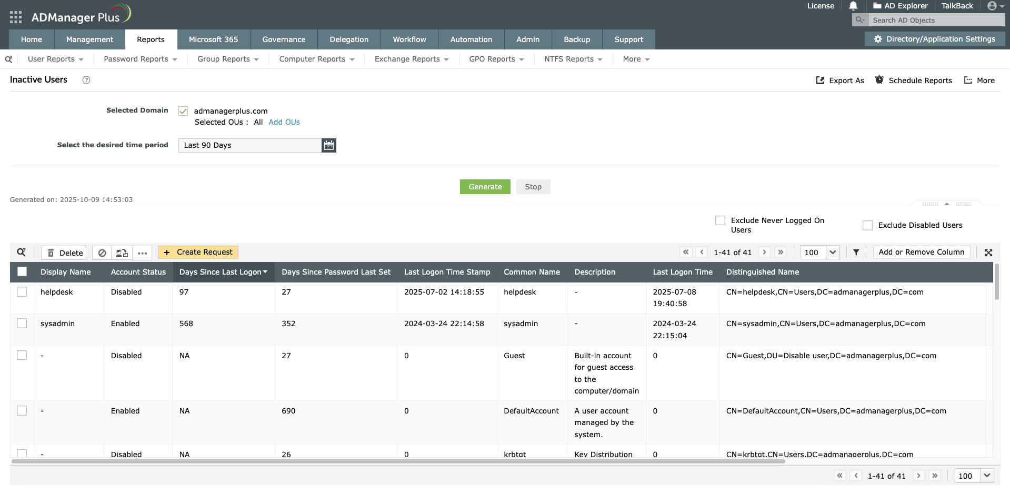The height and width of the screenshot is (495, 1010).
Task: Expand the User Reports menu
Action: [x=55, y=59]
